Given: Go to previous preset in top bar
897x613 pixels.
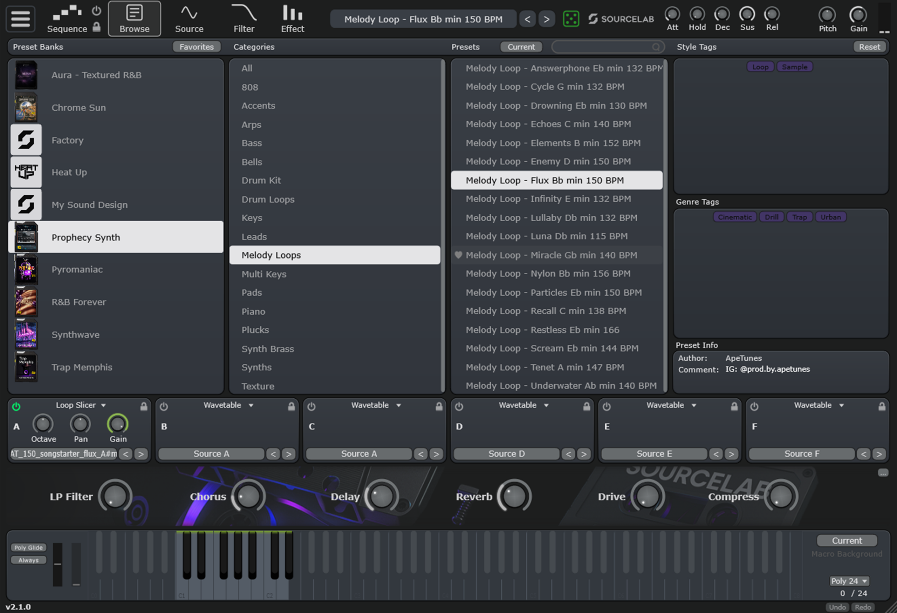Looking at the screenshot, I should pos(527,19).
